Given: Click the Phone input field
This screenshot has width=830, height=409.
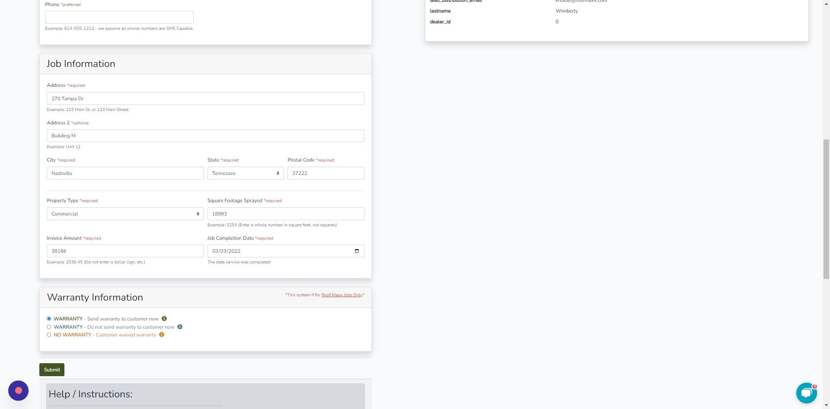Looking at the screenshot, I should 119,17.
